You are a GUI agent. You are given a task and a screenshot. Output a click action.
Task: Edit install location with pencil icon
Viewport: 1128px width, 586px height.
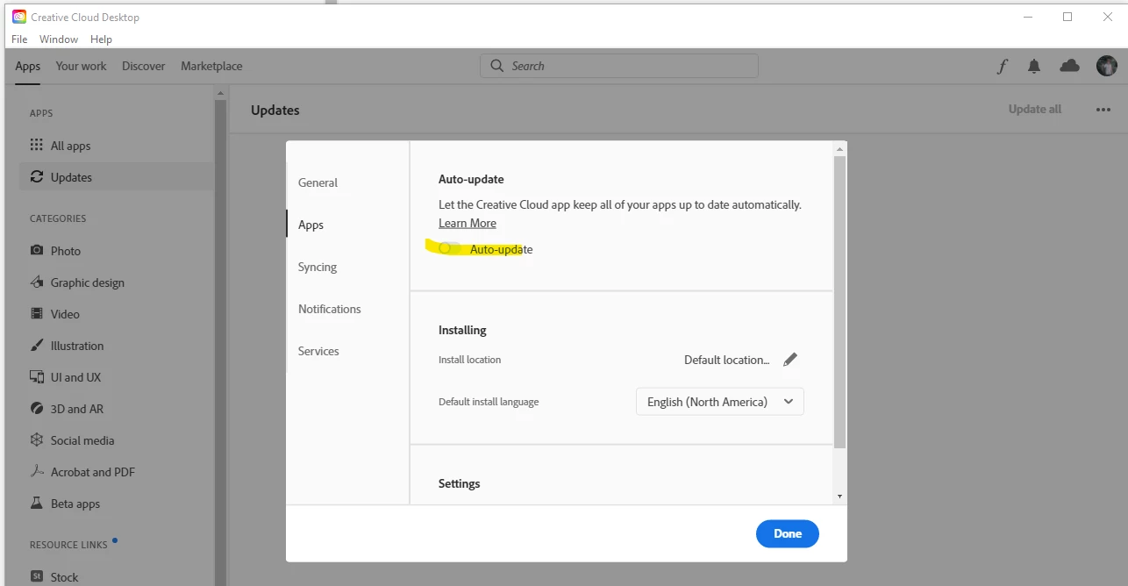pos(790,360)
